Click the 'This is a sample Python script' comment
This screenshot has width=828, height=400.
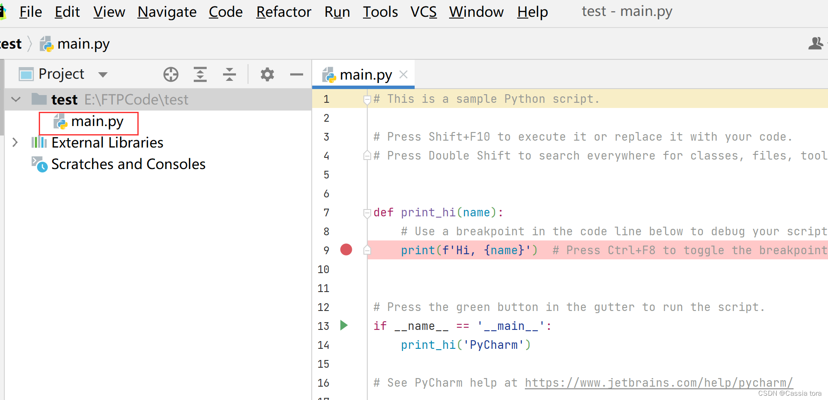pos(487,99)
